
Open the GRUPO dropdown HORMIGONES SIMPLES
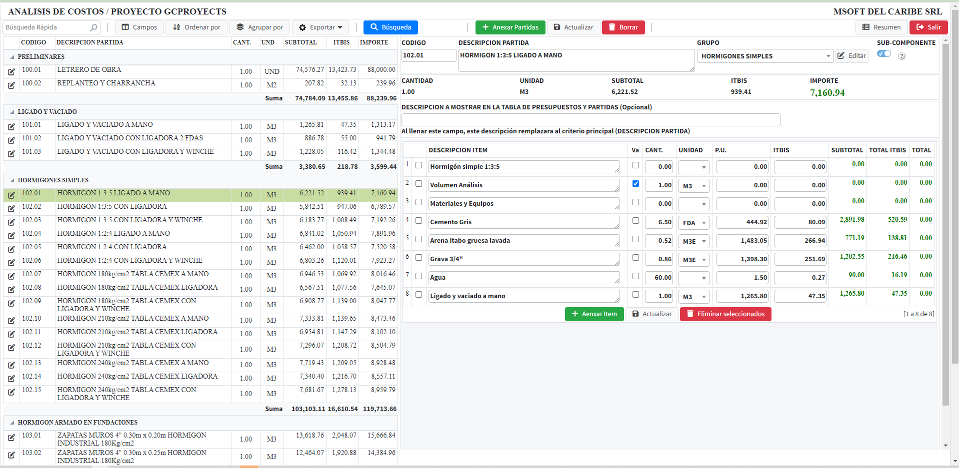(765, 56)
